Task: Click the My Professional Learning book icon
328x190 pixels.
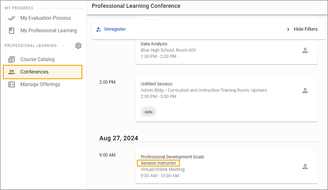Action: [x=12, y=30]
